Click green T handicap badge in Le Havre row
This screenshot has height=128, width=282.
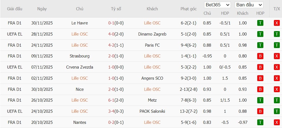click(260, 23)
